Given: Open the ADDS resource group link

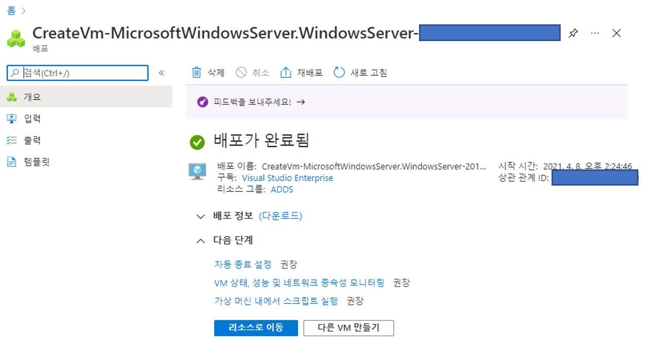Looking at the screenshot, I should pos(282,190).
